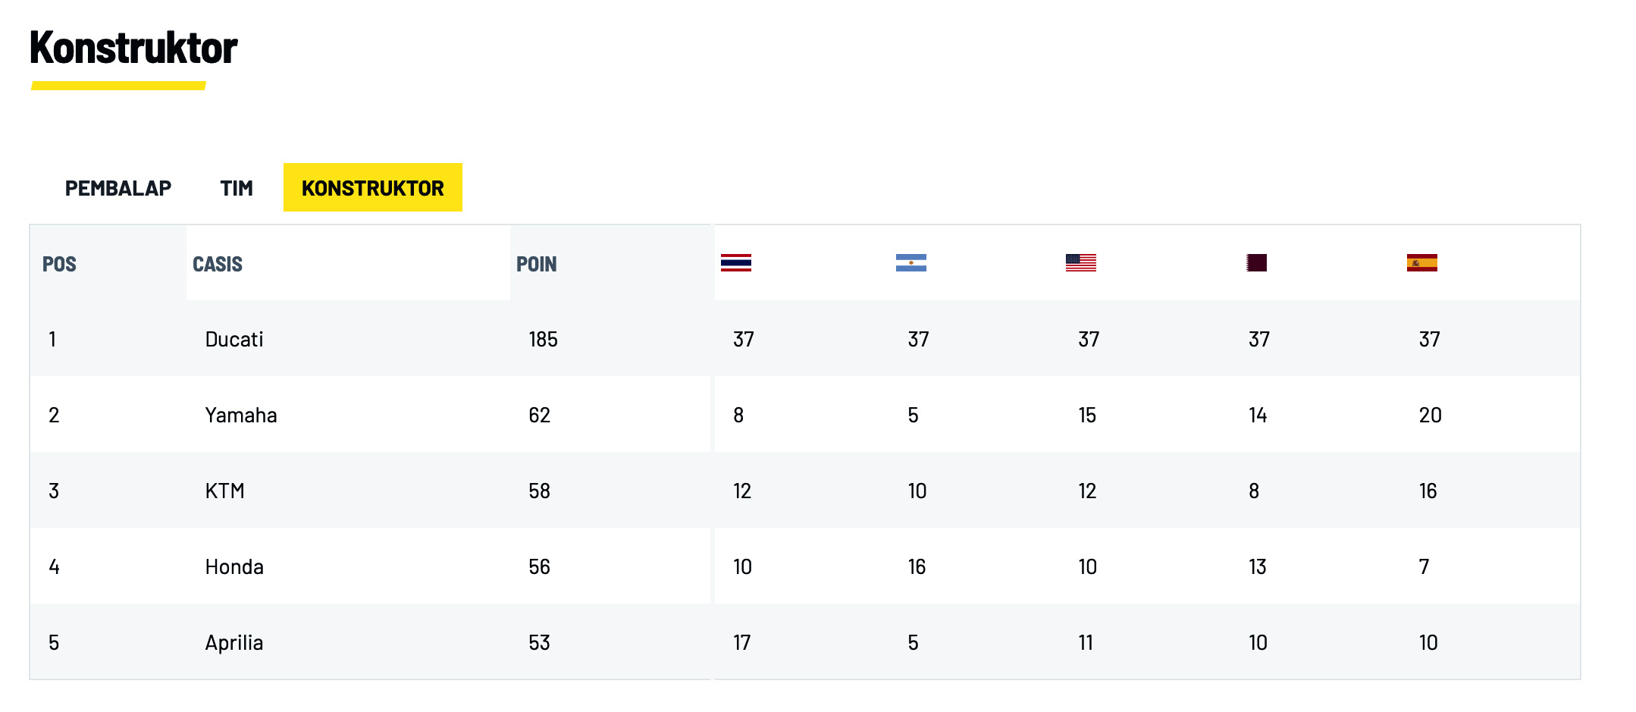
Task: Open the TIM standings tab
Action: (237, 188)
